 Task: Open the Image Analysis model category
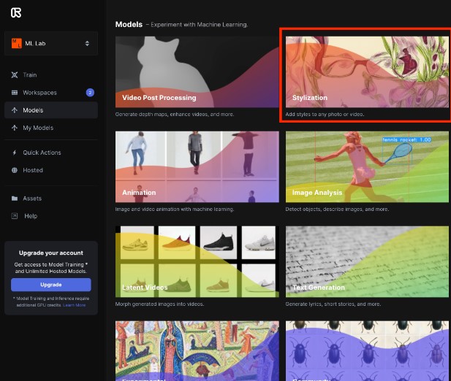[x=367, y=167]
